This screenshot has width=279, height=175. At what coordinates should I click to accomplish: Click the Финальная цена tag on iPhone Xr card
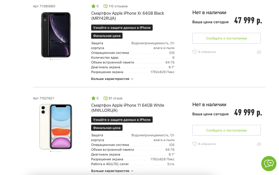tap(107, 36)
